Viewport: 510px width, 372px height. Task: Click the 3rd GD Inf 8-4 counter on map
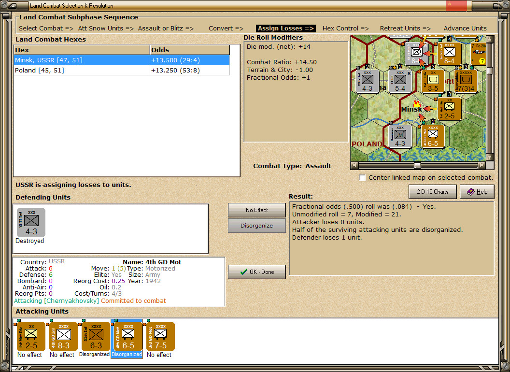pyautogui.click(x=449, y=53)
